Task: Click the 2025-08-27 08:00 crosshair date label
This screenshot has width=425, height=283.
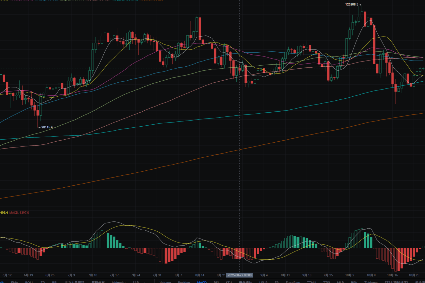Action: [x=239, y=275]
